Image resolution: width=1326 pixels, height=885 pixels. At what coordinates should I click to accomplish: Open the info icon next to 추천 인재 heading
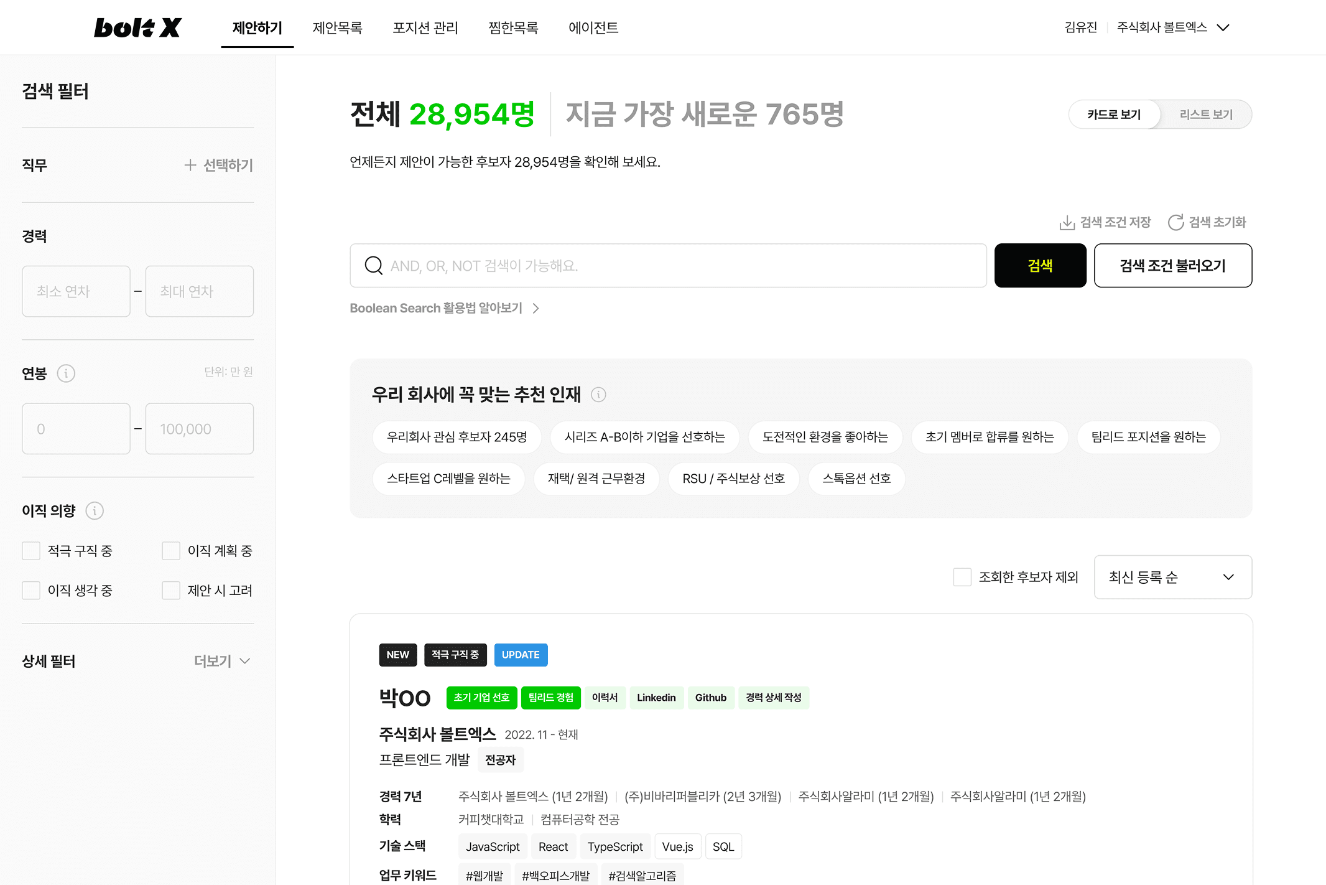pos(598,395)
